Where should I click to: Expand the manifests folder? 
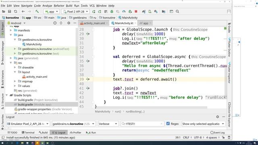(x=11, y=31)
